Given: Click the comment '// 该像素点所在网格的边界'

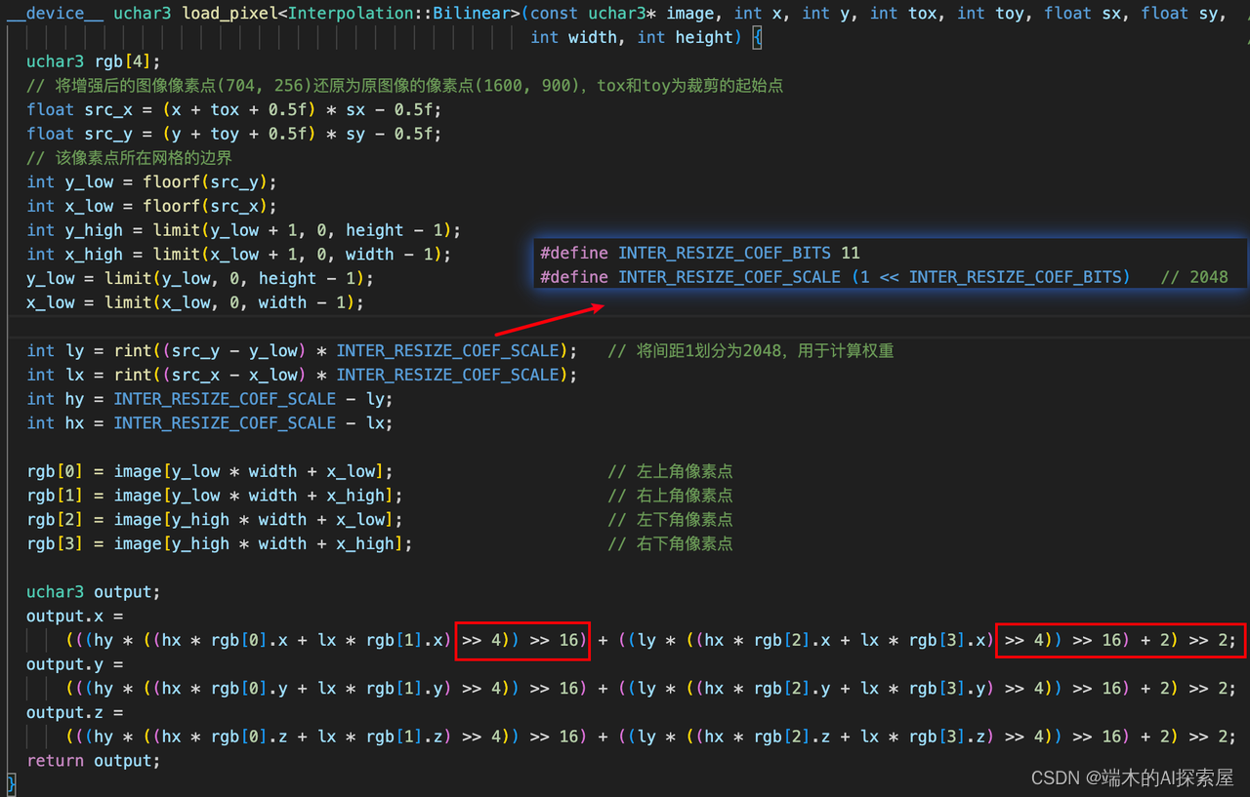Looking at the screenshot, I should 129,157.
